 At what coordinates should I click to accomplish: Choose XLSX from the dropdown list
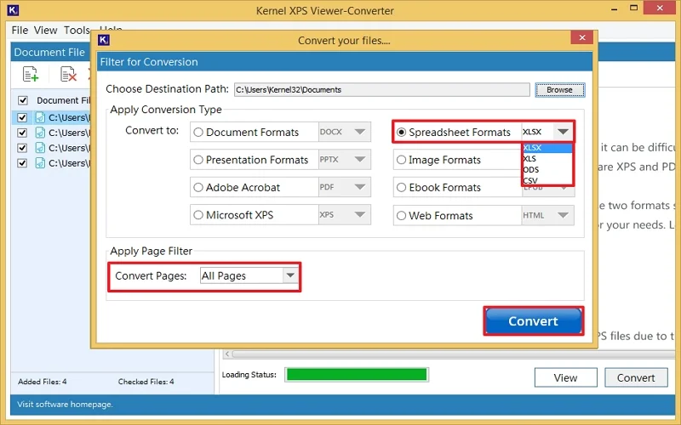coord(547,148)
